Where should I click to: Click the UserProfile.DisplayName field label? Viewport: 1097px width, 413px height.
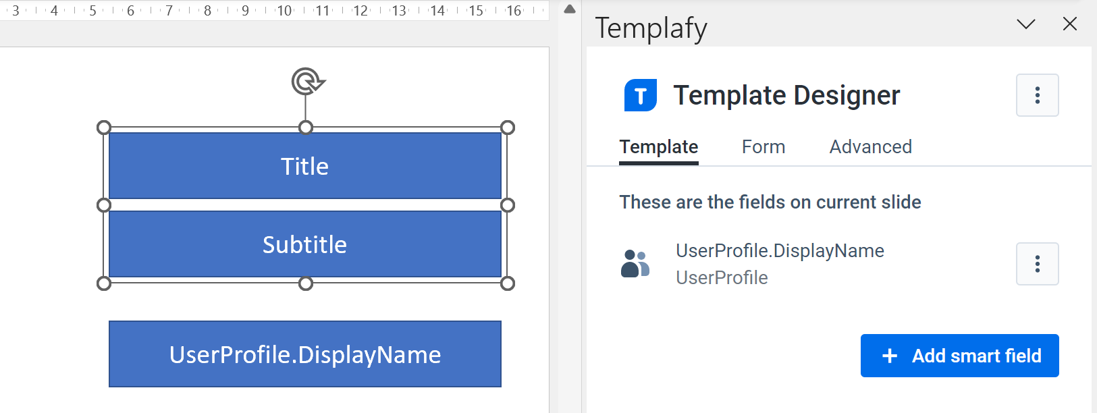pyautogui.click(x=780, y=250)
